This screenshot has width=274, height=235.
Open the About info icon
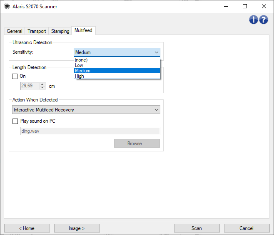coord(253,20)
